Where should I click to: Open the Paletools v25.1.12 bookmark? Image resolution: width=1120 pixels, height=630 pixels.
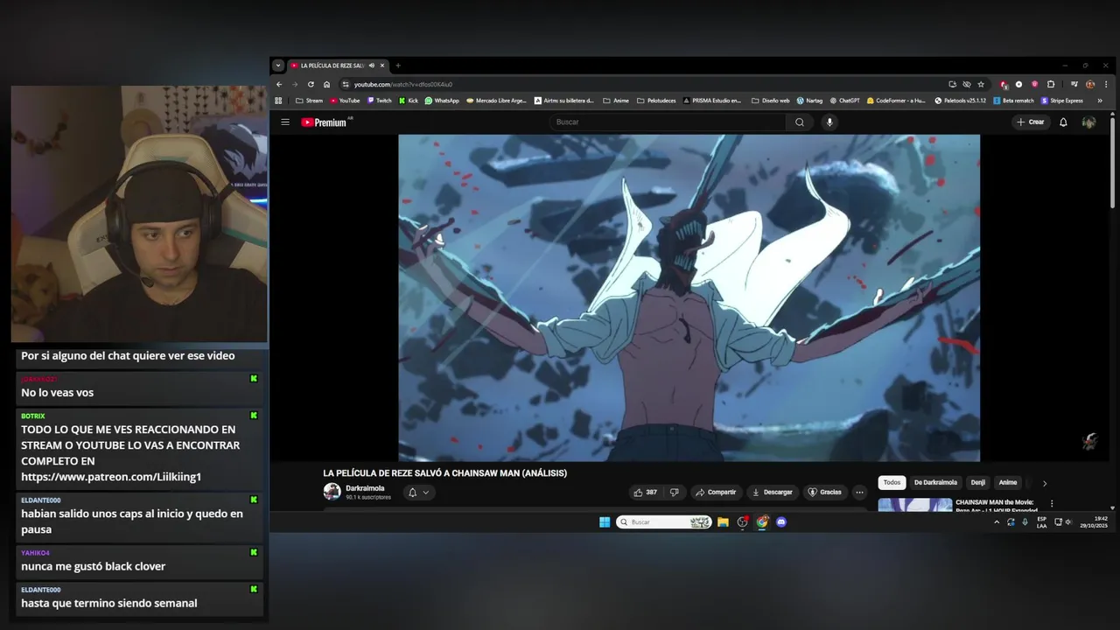tap(960, 101)
